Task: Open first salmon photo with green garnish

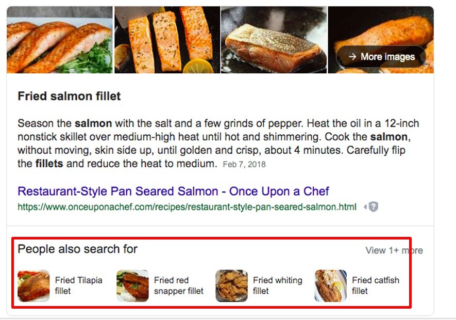Action: [59, 40]
